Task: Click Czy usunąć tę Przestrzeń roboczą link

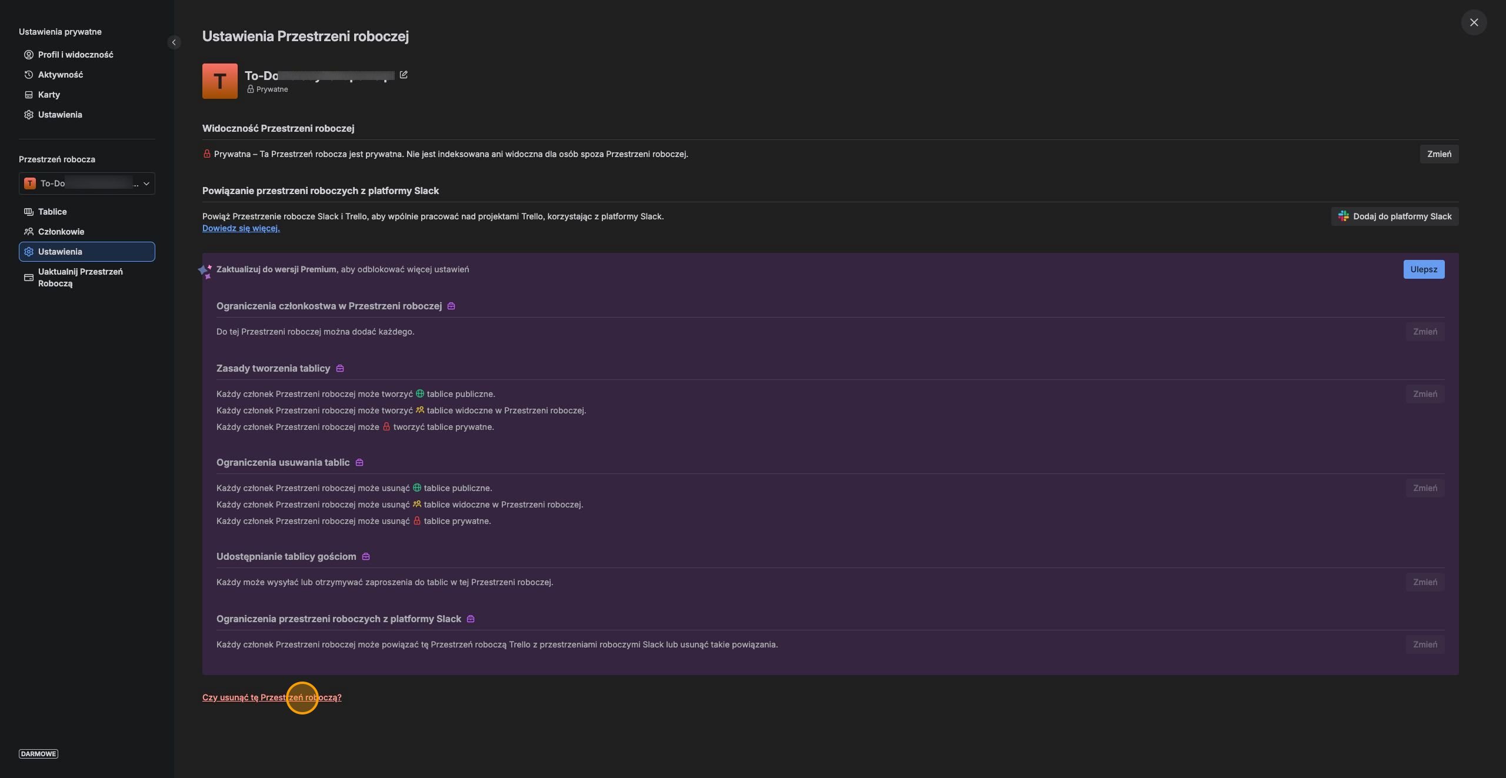Action: [x=272, y=697]
